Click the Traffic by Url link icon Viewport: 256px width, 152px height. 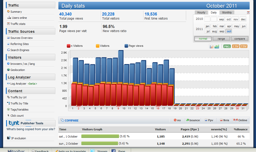(8, 97)
